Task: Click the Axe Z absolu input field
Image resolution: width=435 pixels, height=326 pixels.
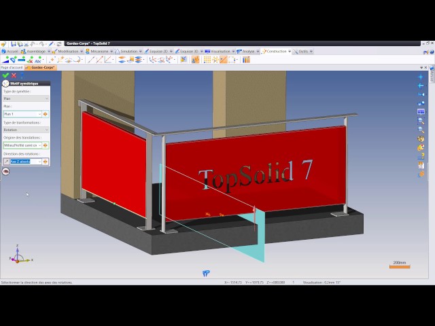Action: (x=23, y=162)
